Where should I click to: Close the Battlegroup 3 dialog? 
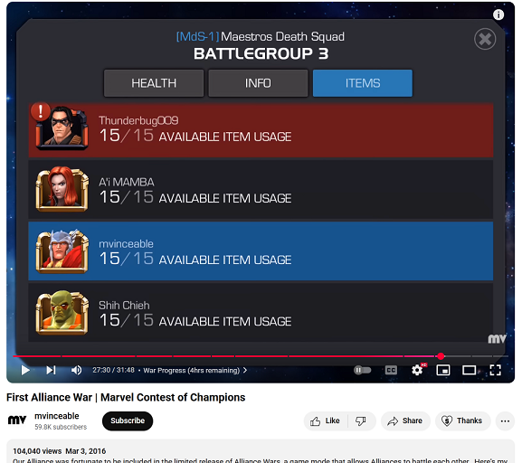click(485, 39)
